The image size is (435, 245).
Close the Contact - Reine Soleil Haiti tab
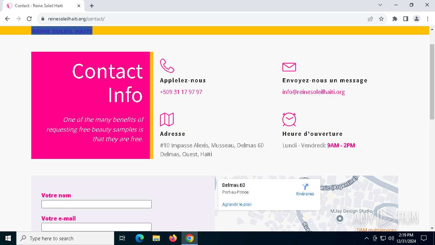pos(79,6)
